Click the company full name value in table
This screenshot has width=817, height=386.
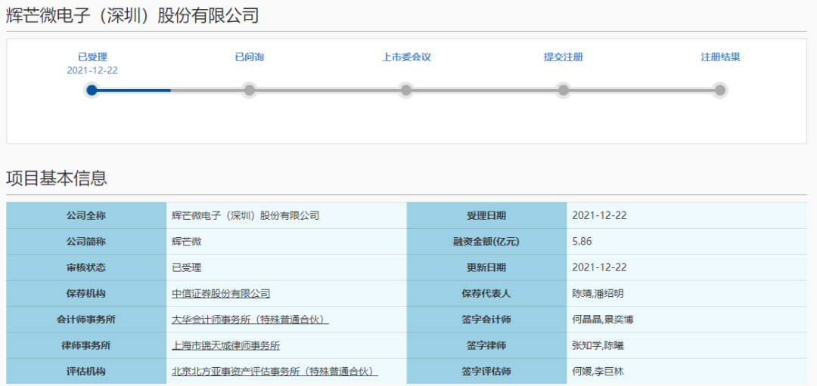pyautogui.click(x=245, y=216)
